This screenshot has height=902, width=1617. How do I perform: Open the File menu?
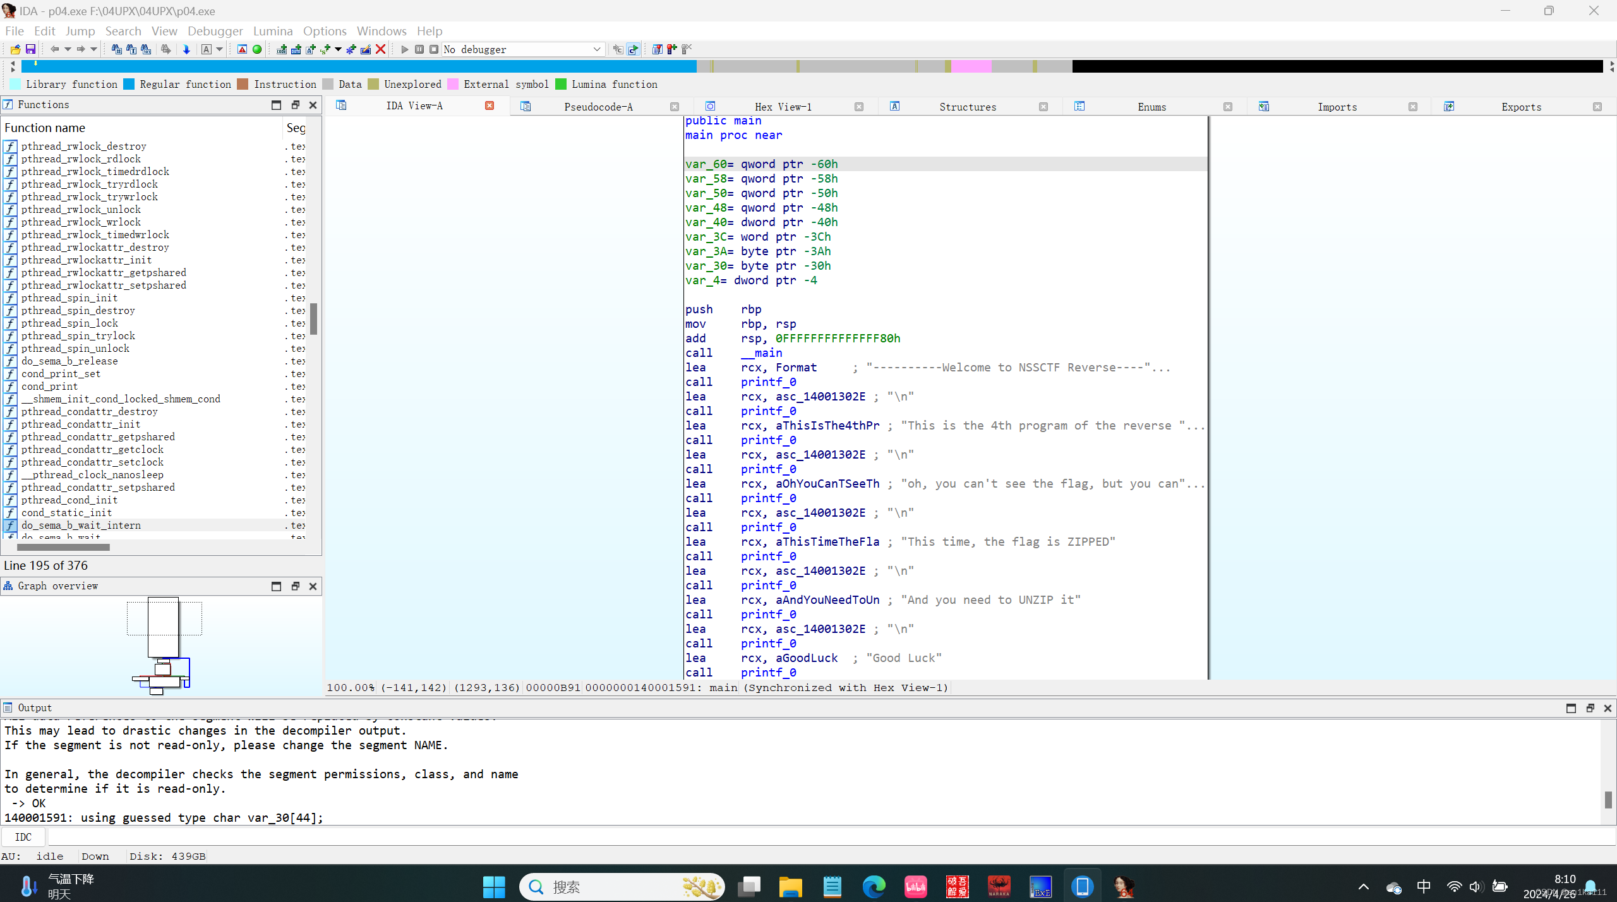coord(14,31)
